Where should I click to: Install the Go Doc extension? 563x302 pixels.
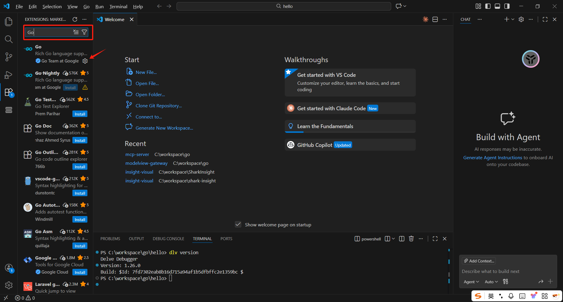point(80,140)
